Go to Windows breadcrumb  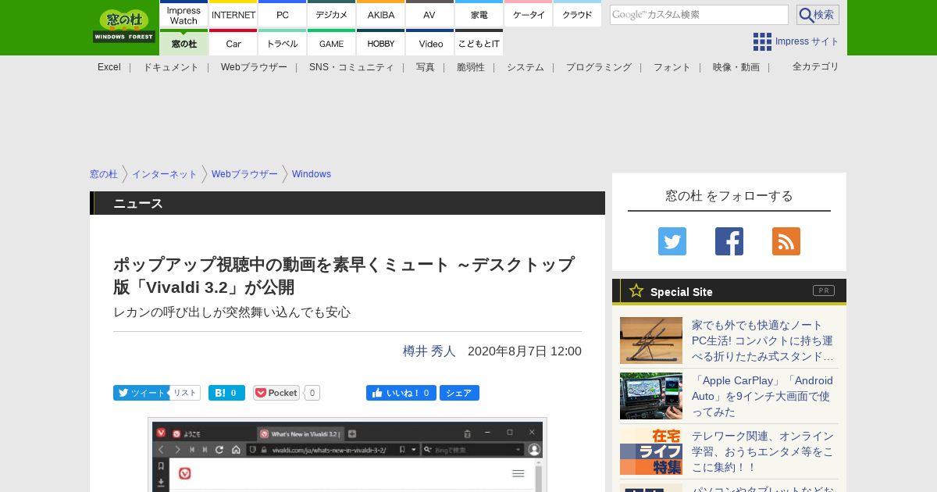pyautogui.click(x=312, y=174)
